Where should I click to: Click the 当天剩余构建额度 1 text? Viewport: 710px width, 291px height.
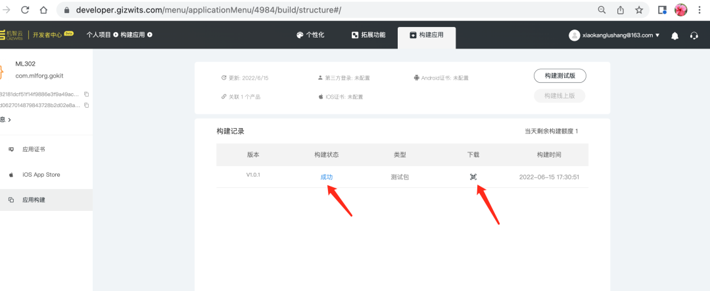pos(551,131)
